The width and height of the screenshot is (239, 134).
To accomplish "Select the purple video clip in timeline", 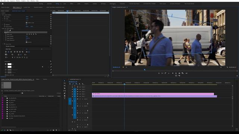I will pos(154,96).
